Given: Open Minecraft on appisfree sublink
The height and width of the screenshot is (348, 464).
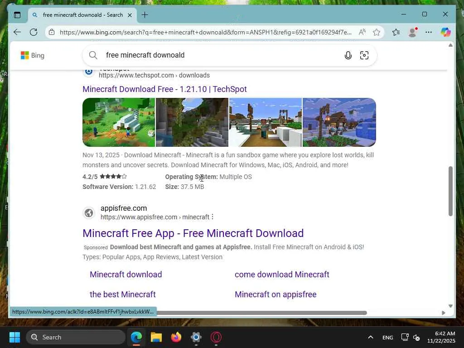Looking at the screenshot, I should pos(275,295).
